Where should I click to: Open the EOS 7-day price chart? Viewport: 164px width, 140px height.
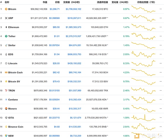[144, 54]
